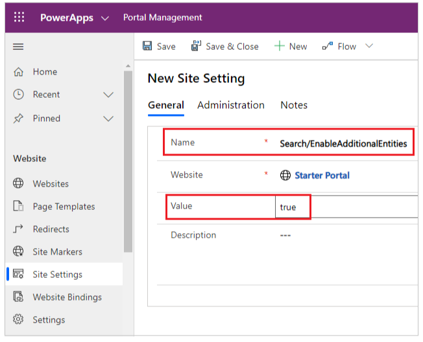Click the Name field text box
The image size is (423, 342).
(x=343, y=144)
